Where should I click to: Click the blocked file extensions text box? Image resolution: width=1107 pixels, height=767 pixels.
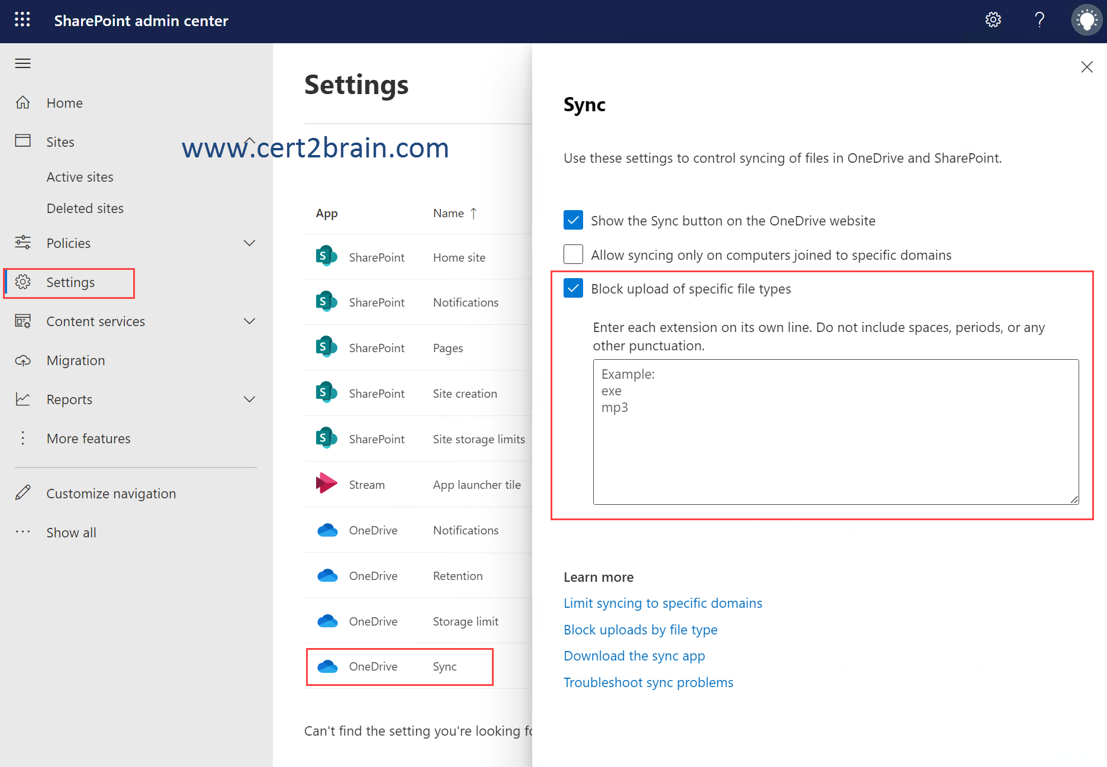tap(836, 432)
